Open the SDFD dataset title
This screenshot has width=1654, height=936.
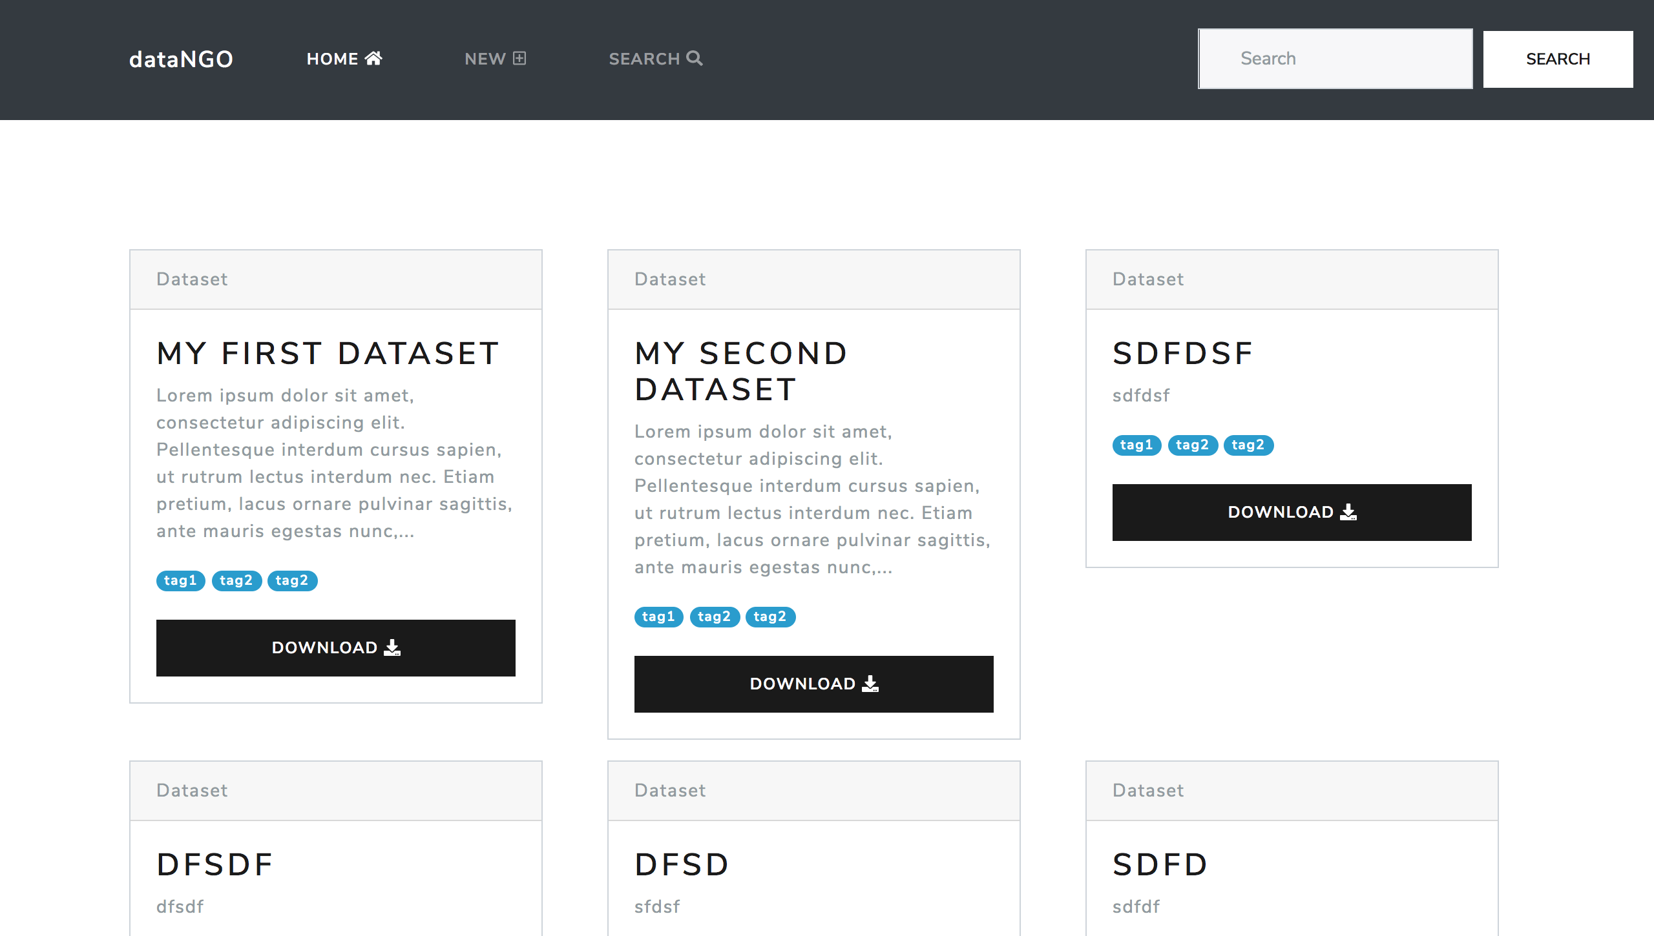tap(1160, 864)
